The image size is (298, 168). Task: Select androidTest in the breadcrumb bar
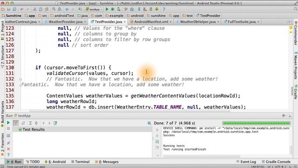(x=62, y=15)
